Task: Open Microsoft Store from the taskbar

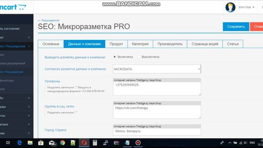Action: (x=41, y=143)
